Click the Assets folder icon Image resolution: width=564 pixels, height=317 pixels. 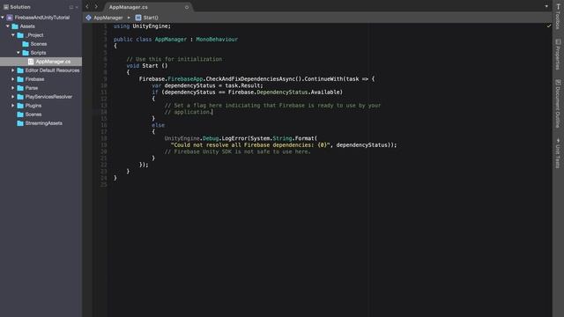point(15,26)
